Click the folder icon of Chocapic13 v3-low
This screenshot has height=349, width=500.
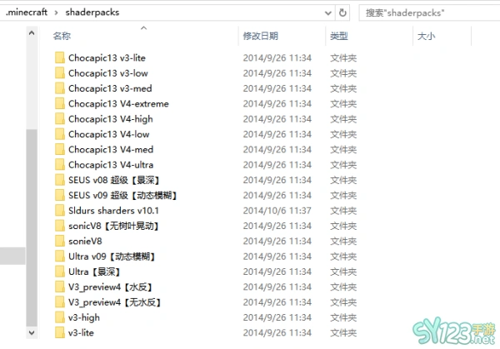coord(60,73)
